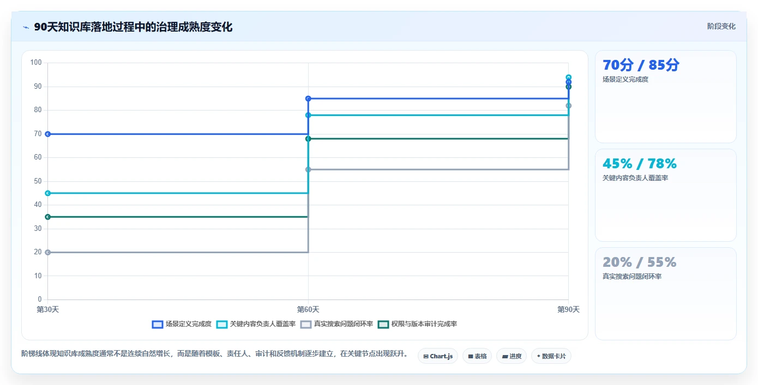758x385 pixels.
Task: Click the 45% / 78% card value
Action: (x=639, y=163)
